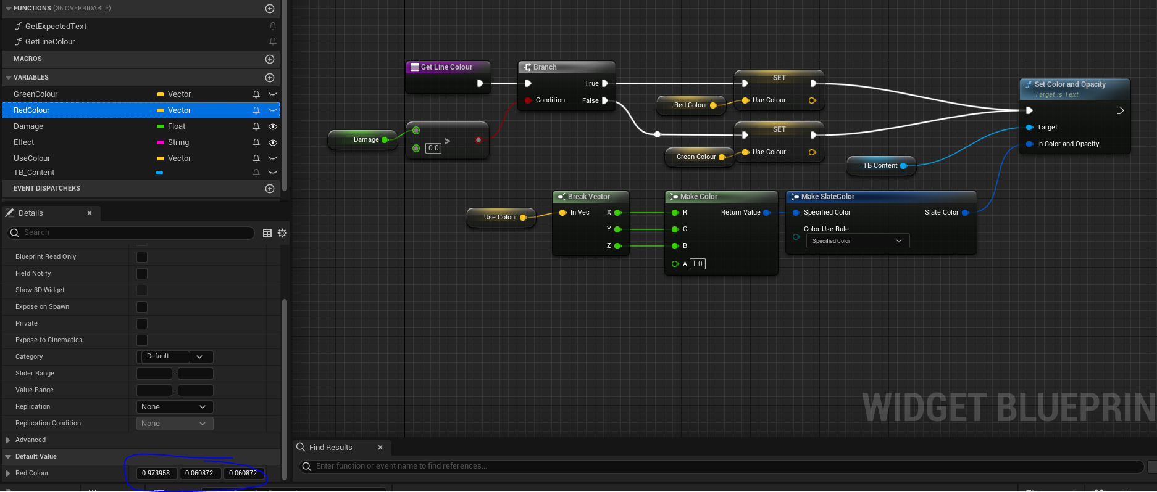This screenshot has width=1157, height=492.
Task: Select the Make SlateColor node header
Action: (x=881, y=197)
